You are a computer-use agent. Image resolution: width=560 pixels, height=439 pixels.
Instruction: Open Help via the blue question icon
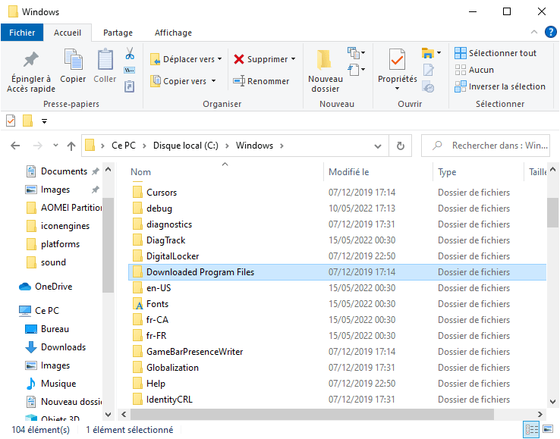(550, 32)
